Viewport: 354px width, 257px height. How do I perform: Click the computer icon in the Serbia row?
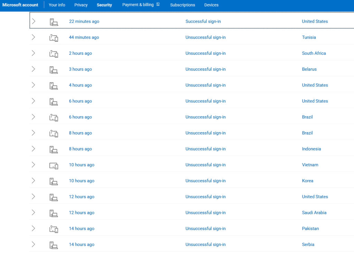(x=54, y=245)
